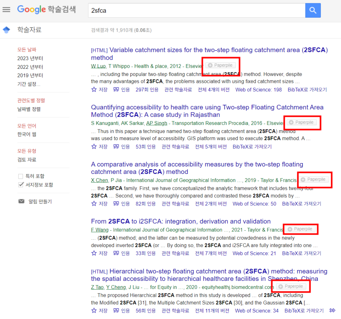Open Web of Science: 198 citations link
The image size is (341, 319).
click(x=258, y=90)
